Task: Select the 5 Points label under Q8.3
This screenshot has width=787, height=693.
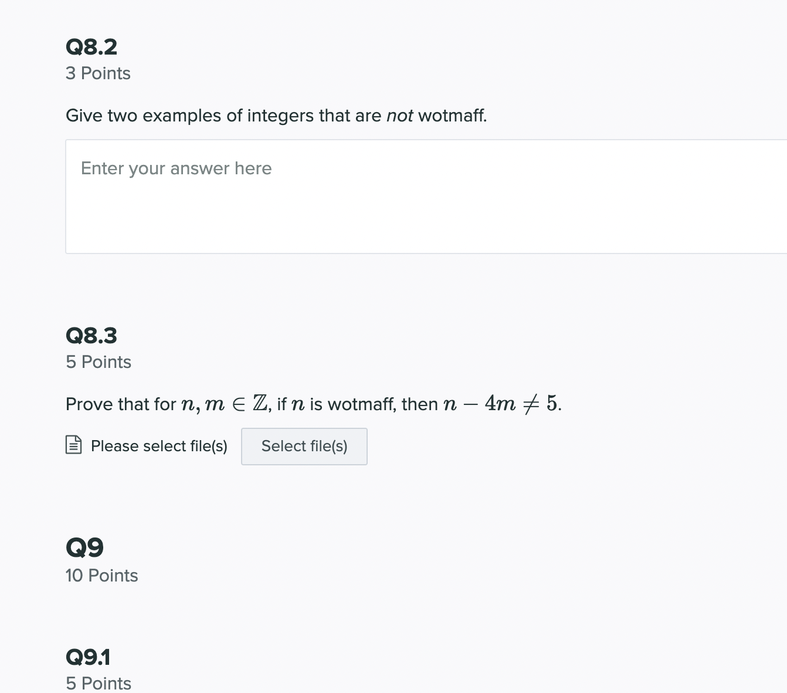Action: pos(98,362)
